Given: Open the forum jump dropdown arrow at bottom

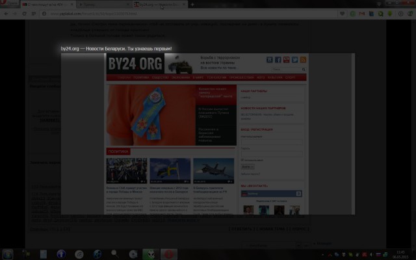Looking at the screenshot, I should [x=299, y=246].
